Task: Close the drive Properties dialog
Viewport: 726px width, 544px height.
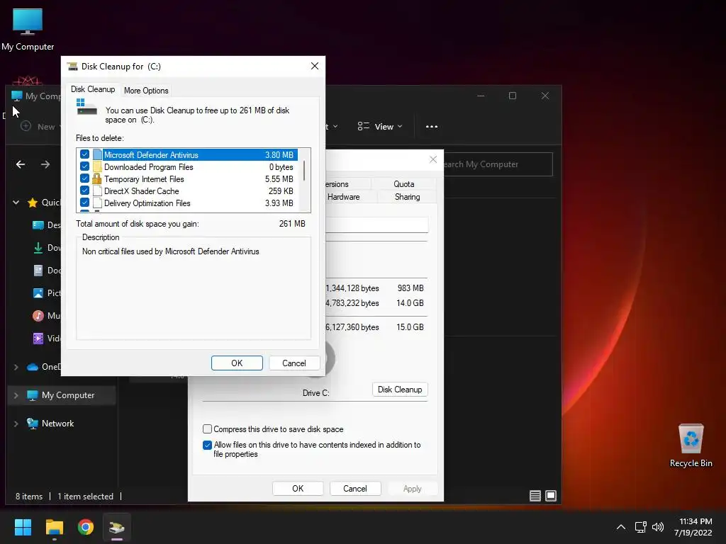Action: pos(433,159)
